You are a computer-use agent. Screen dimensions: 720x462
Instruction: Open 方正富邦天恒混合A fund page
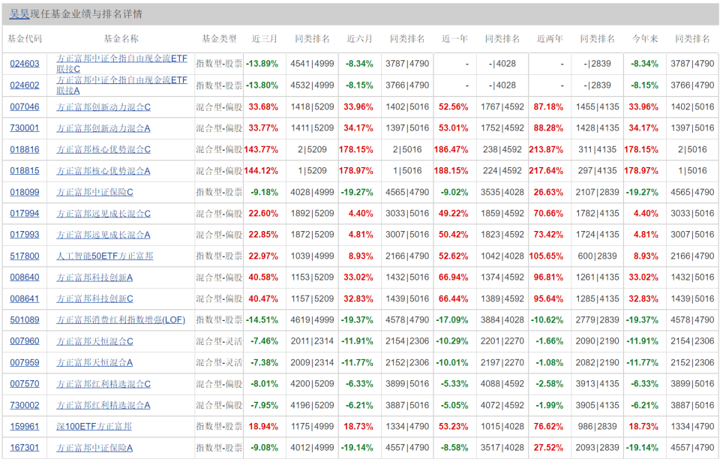tap(94, 363)
